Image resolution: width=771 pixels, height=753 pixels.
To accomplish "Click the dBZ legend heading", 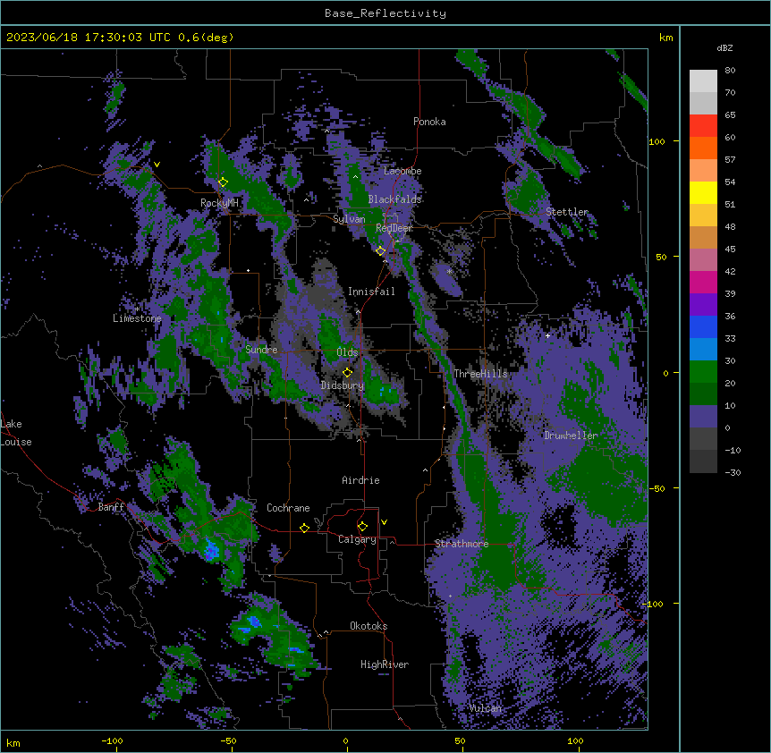I will (x=724, y=48).
